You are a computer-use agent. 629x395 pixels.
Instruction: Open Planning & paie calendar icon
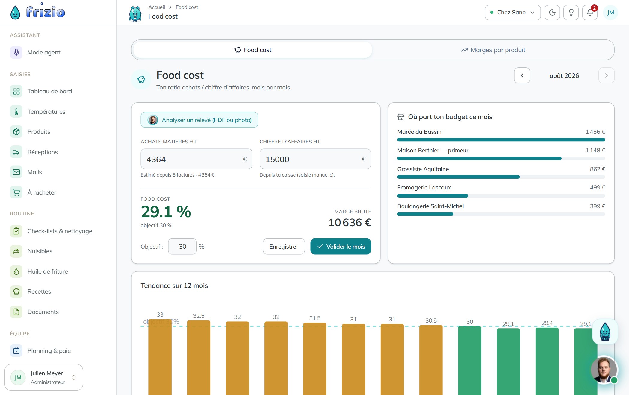(16, 351)
